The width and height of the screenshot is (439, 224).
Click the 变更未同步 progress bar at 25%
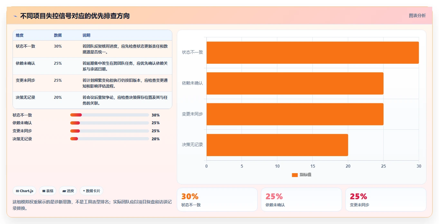[x=110, y=131]
